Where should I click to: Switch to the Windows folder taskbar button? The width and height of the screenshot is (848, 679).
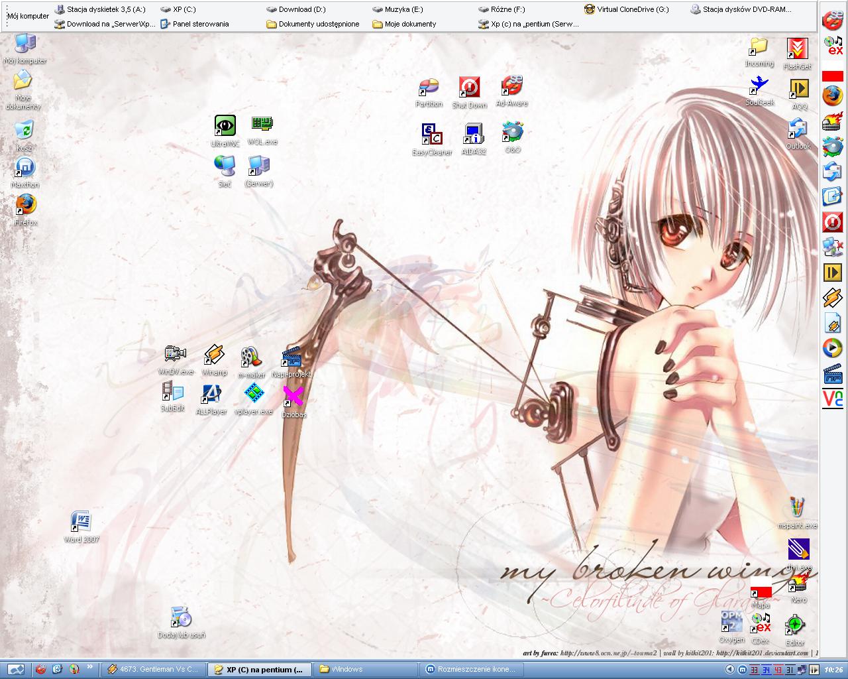point(366,670)
